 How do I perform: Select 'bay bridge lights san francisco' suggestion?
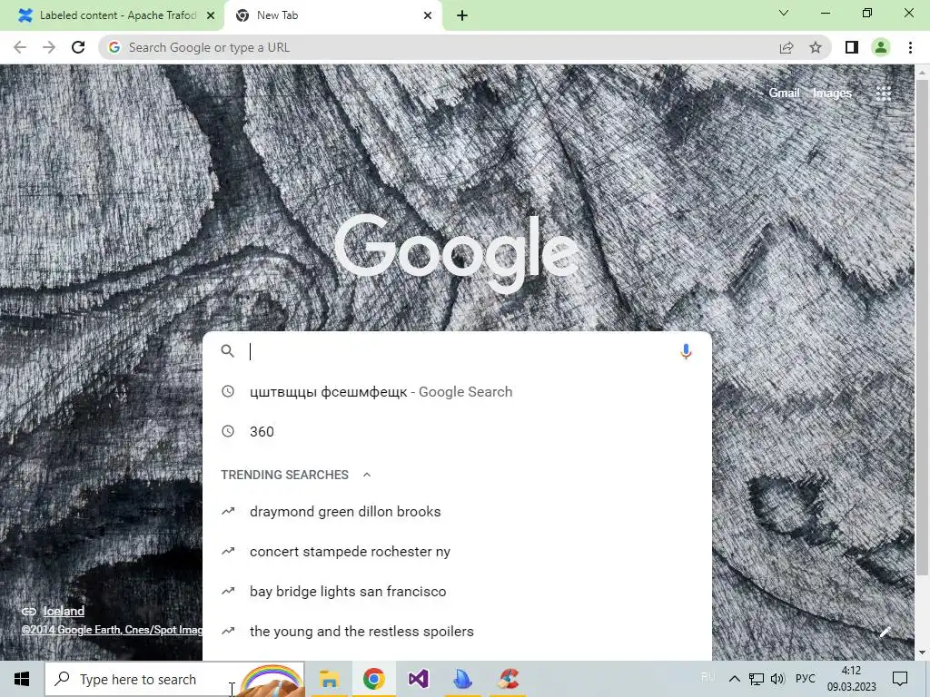[x=457, y=592]
